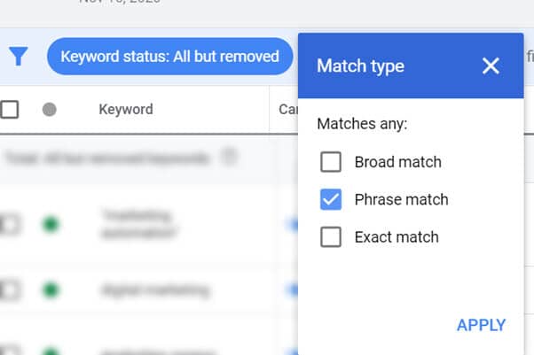The image size is (534, 355).
Task: Click the Exact match label text
Action: pyautogui.click(x=397, y=237)
